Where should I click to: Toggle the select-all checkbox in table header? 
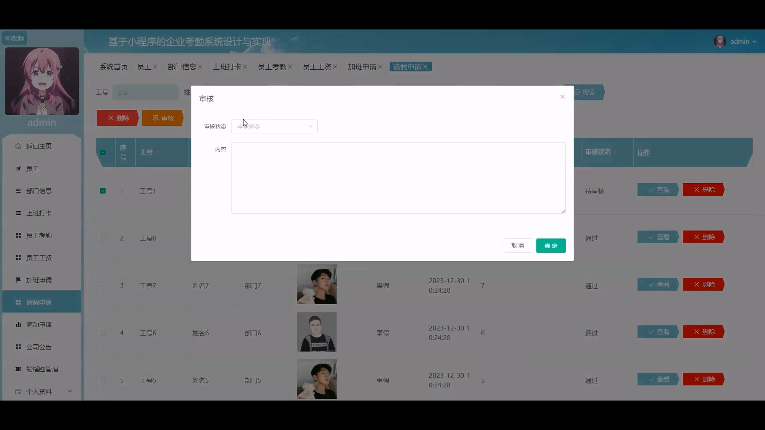point(103,152)
